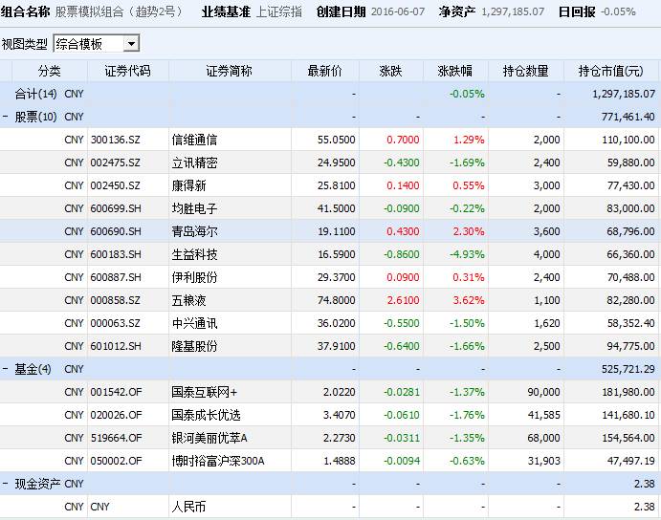Select 隆基股份 stock name
661x520 pixels.
[x=194, y=346]
